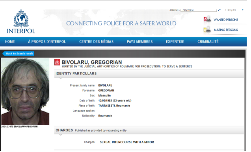Go to the HOME menu item
This screenshot has height=152, width=251.
tap(10, 42)
